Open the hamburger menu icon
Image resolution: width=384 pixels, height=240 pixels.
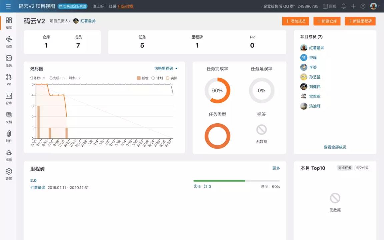coord(8,6)
